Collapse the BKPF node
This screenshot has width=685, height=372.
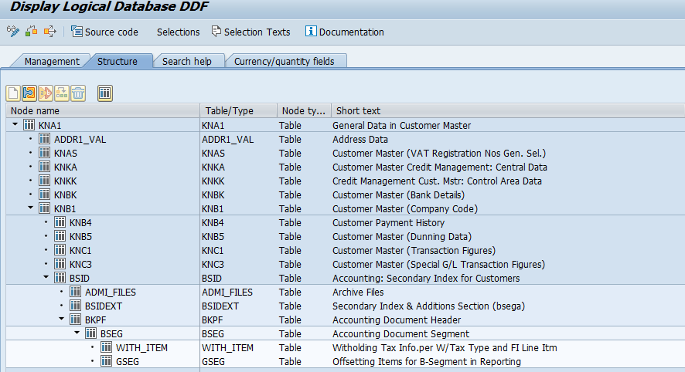click(x=62, y=320)
